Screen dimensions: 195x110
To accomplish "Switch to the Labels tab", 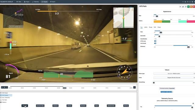I will coord(146,27).
